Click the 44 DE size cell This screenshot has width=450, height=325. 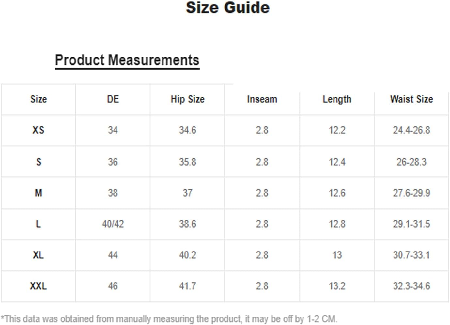[x=113, y=255]
